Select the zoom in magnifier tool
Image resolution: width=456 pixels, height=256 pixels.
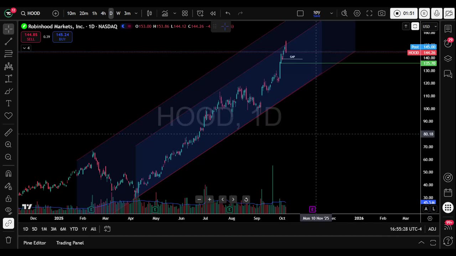(x=9, y=145)
